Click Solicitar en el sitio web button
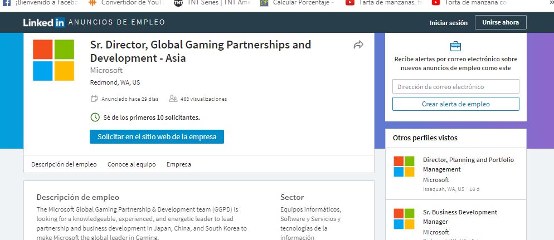Screen dimensions: 554x240 tap(157, 136)
